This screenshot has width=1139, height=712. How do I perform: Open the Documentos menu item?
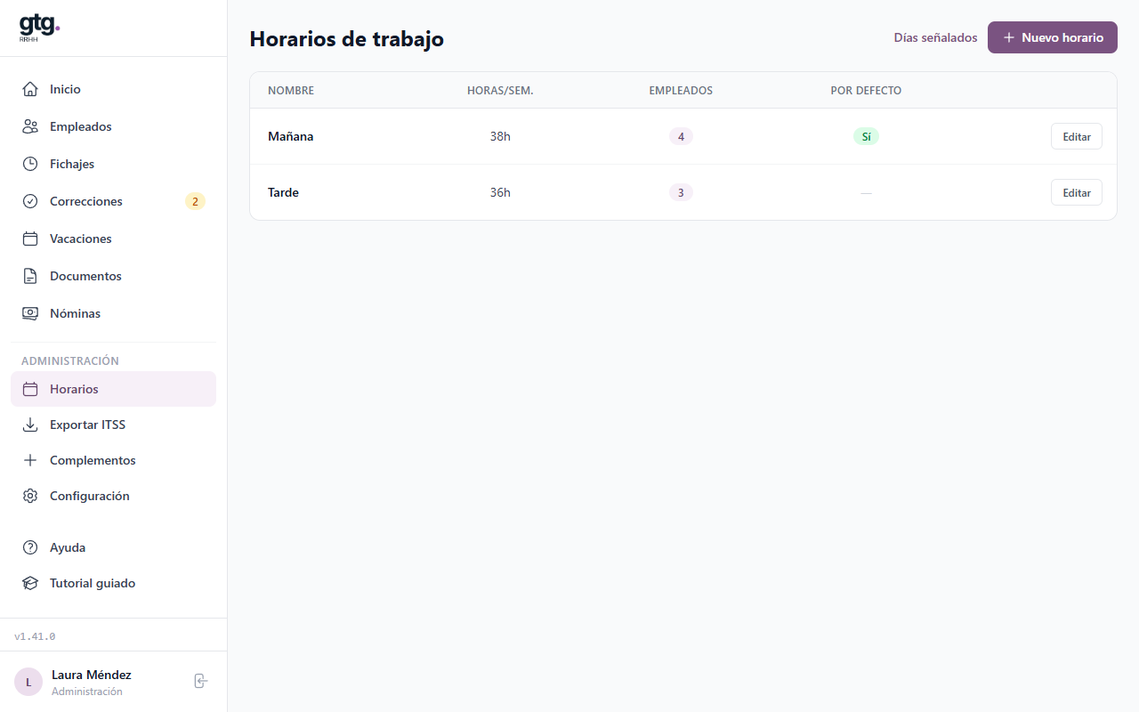tap(113, 276)
